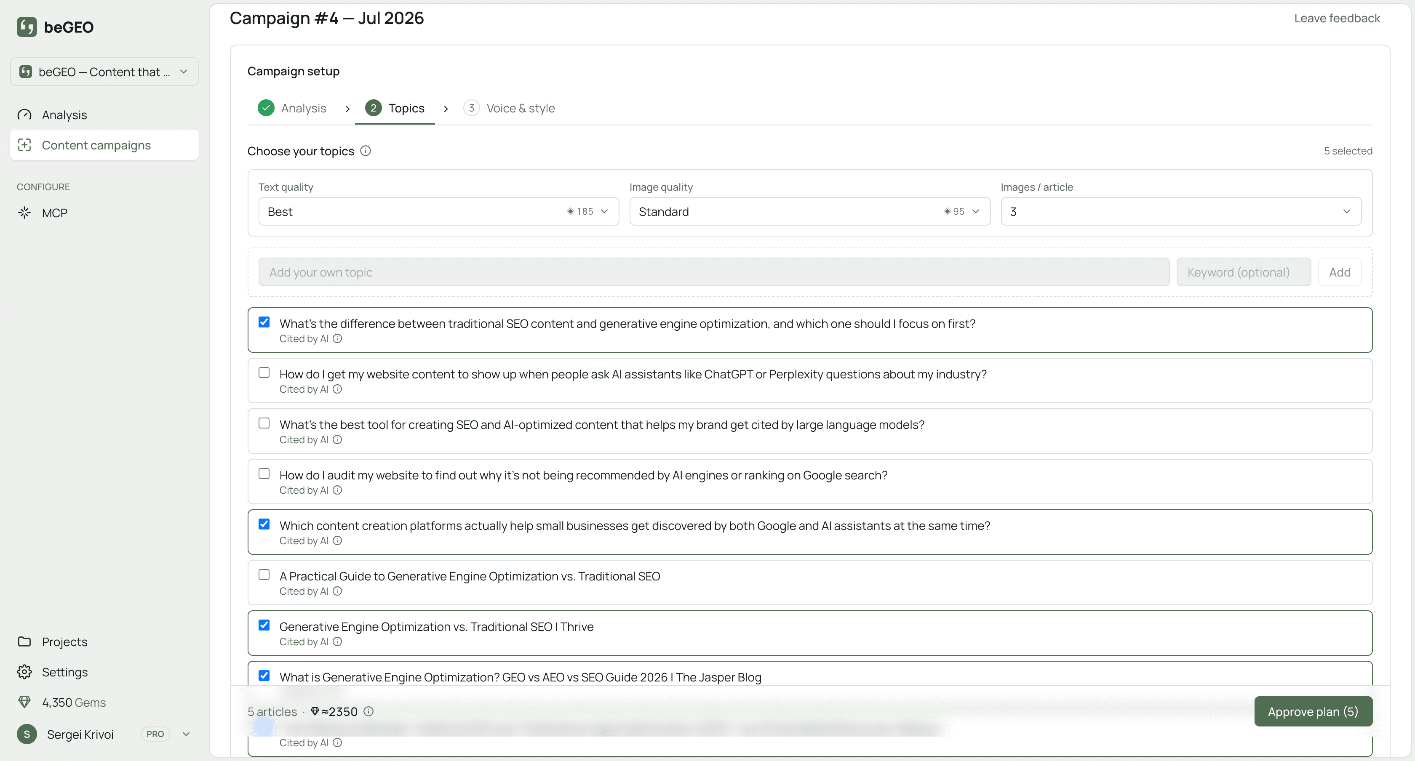The image size is (1415, 761).
Task: Click Cited by AI info icon under Thrive topic
Action: [x=337, y=642]
